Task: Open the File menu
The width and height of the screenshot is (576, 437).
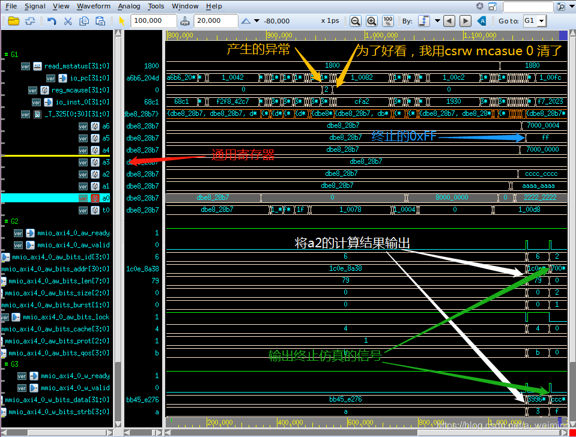Action: pos(11,6)
